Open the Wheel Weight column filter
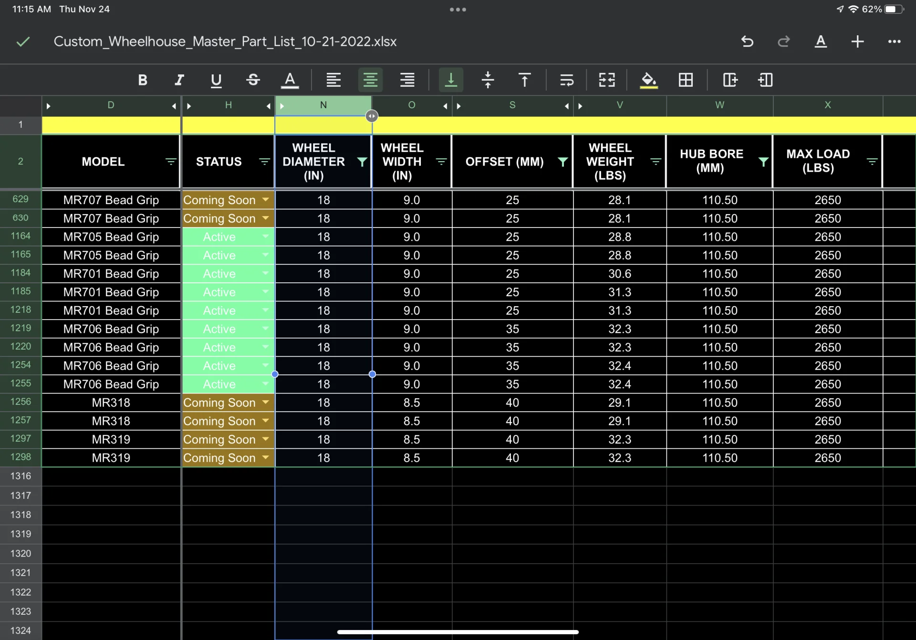The width and height of the screenshot is (916, 640). tap(656, 162)
